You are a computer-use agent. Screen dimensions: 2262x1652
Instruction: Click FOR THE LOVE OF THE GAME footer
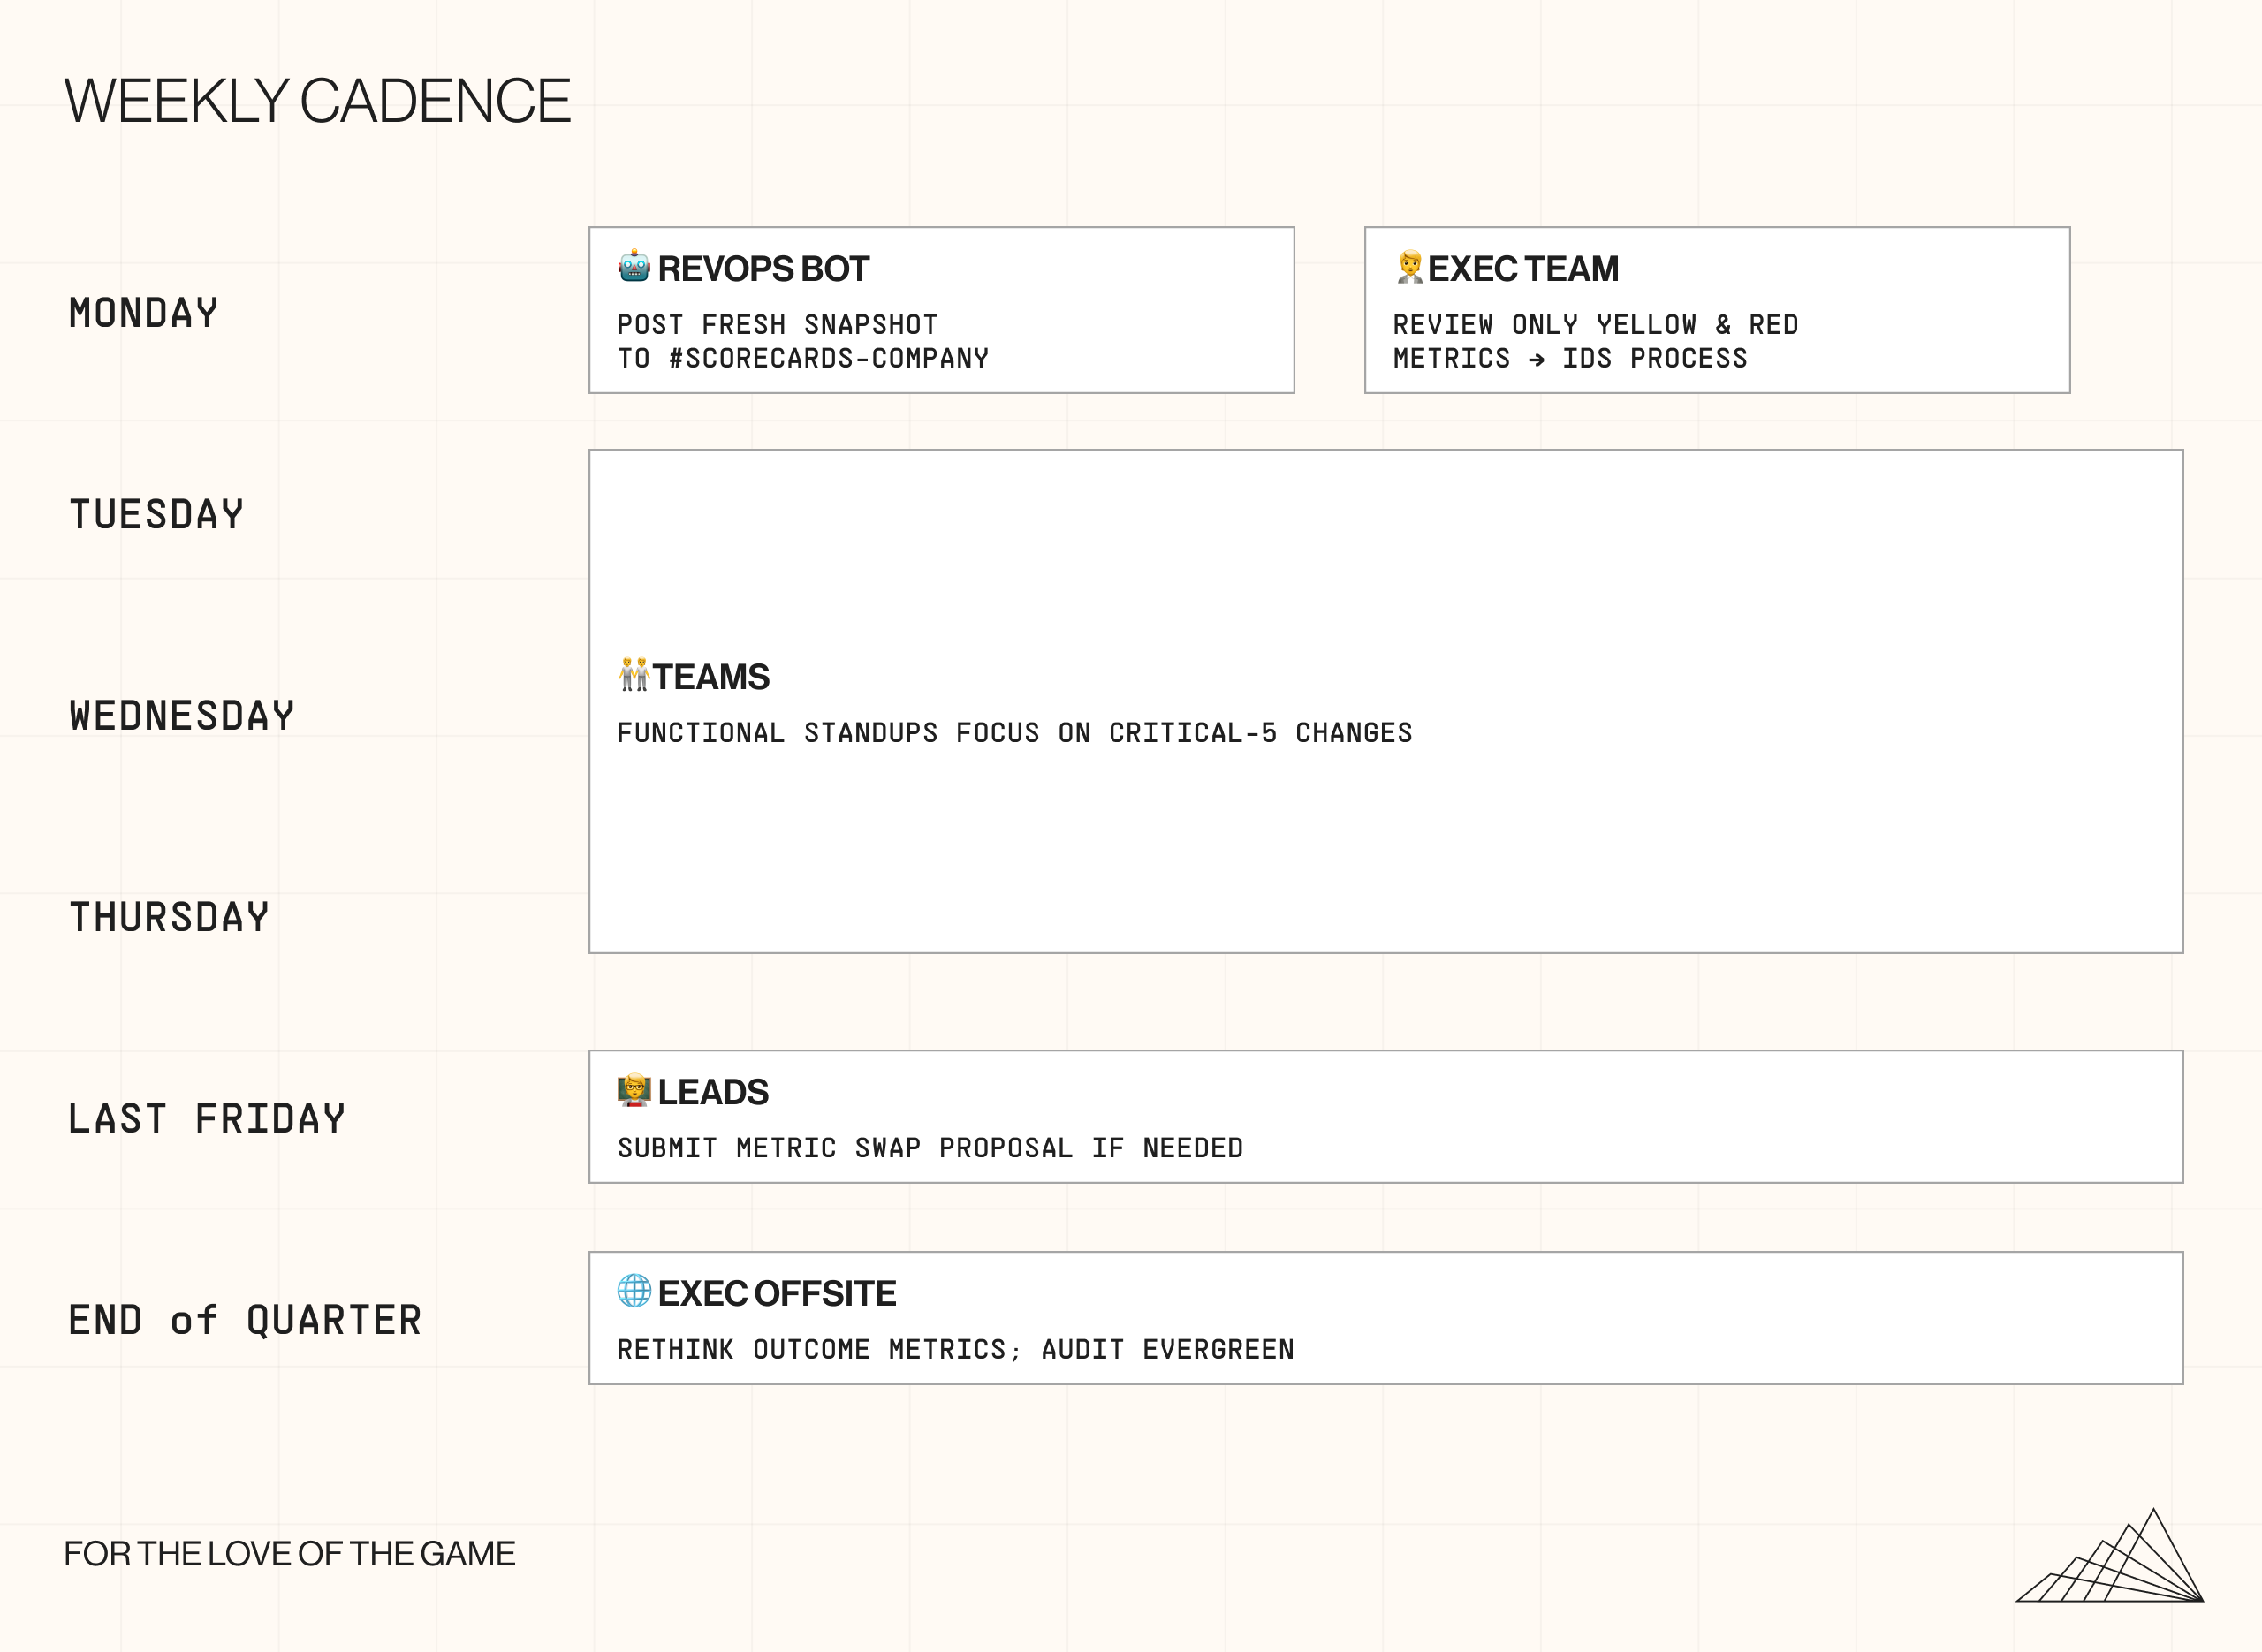pyautogui.click(x=290, y=1554)
